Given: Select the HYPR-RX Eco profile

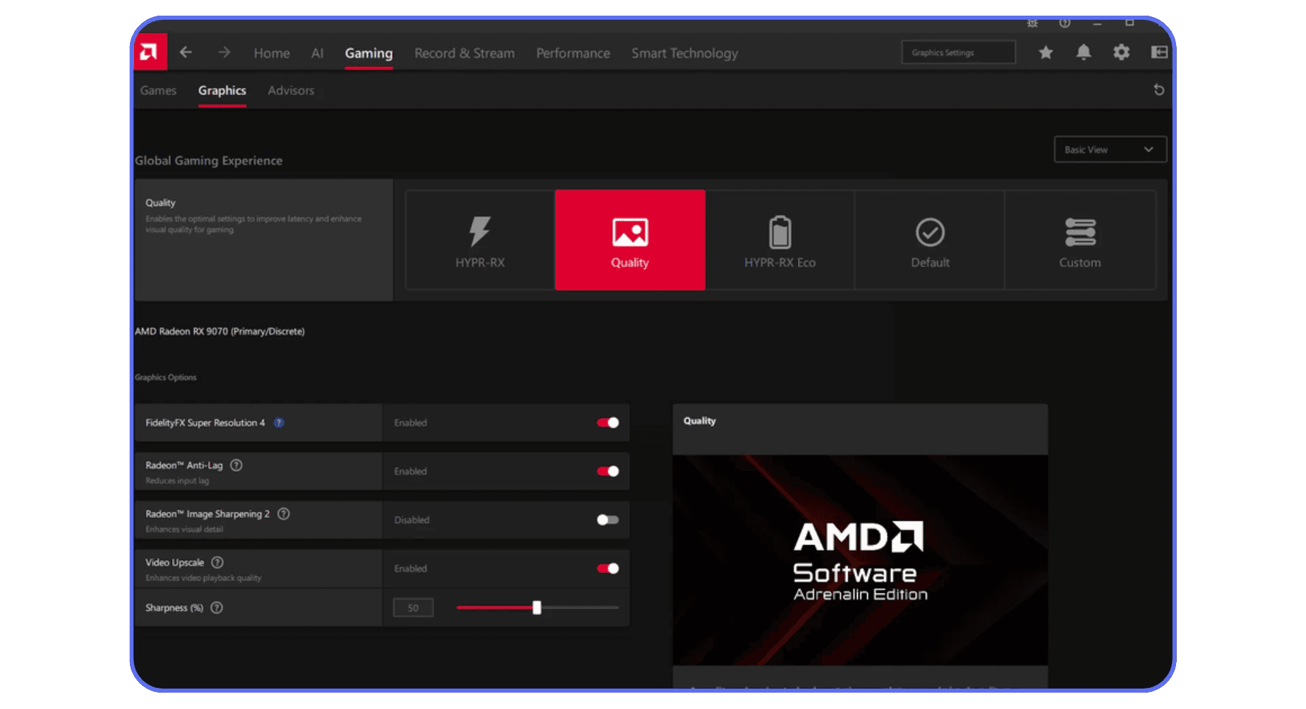Looking at the screenshot, I should point(780,240).
